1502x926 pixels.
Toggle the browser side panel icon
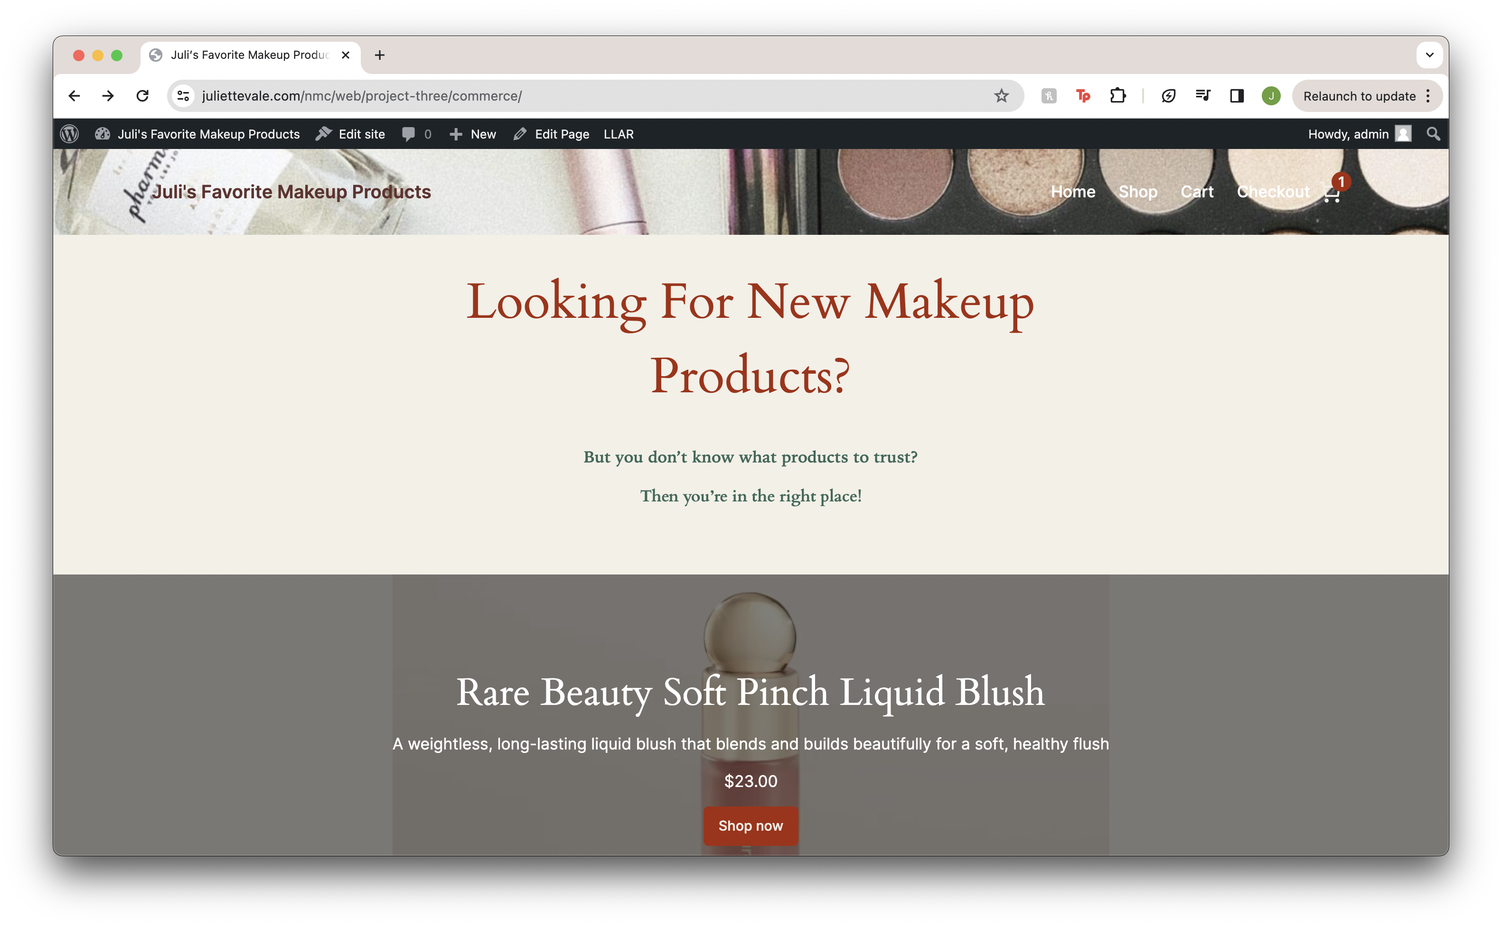[1237, 95]
